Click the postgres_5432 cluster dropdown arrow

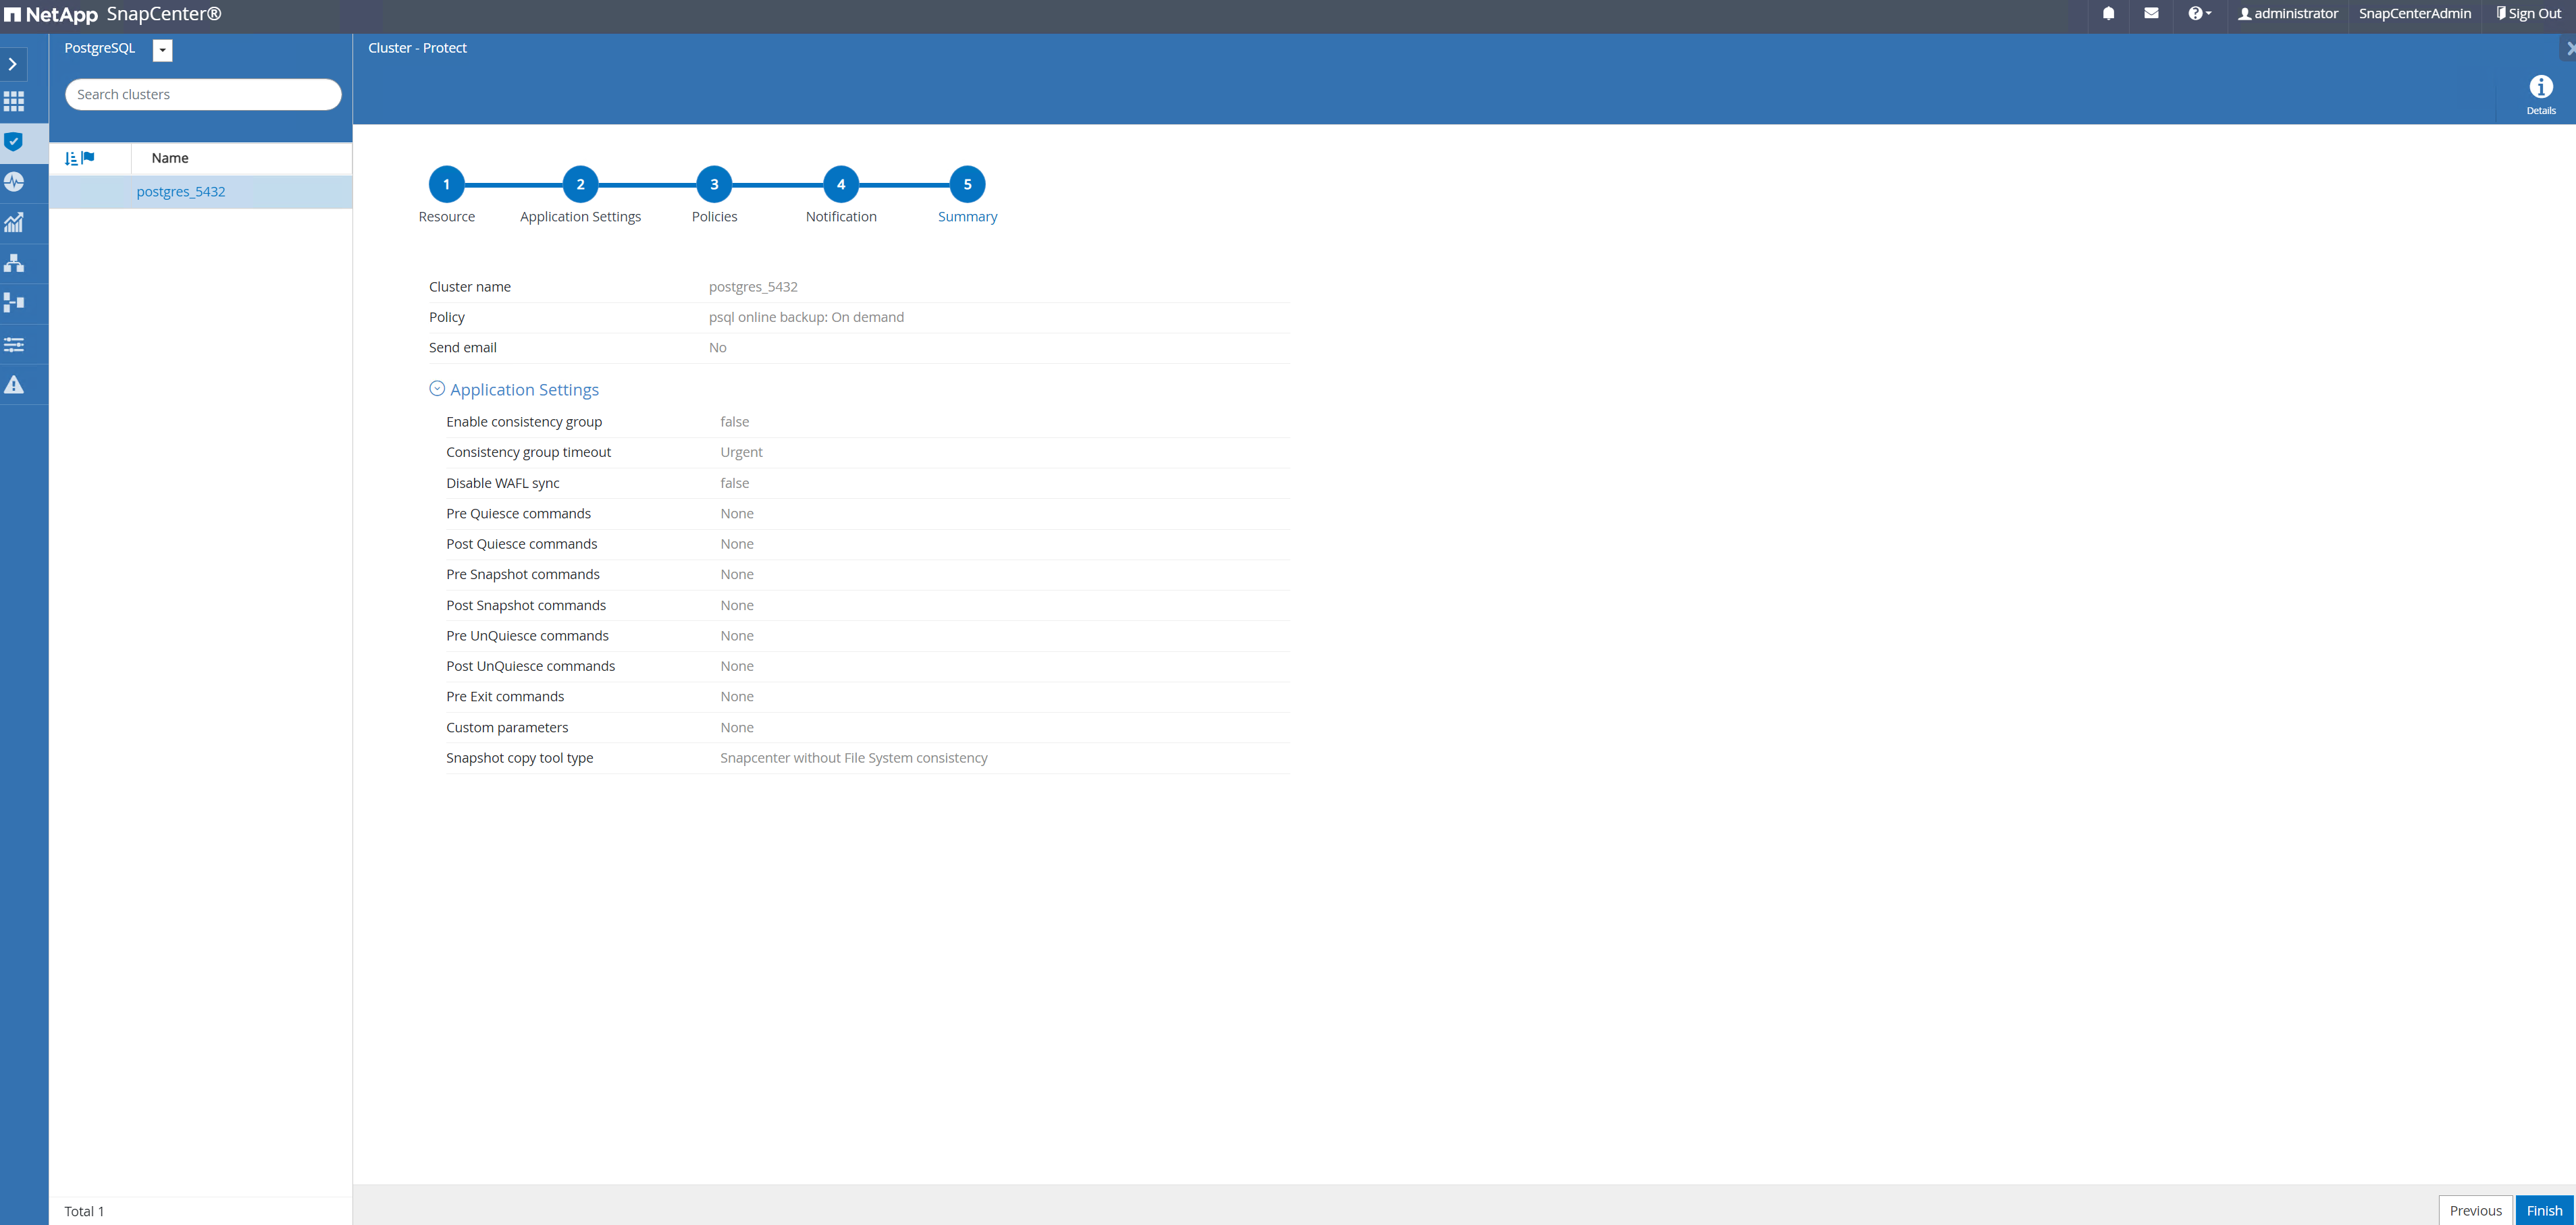[163, 49]
